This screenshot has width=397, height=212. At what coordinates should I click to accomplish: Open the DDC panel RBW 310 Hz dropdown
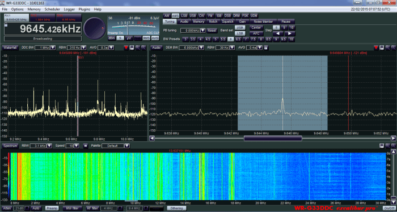(83, 48)
